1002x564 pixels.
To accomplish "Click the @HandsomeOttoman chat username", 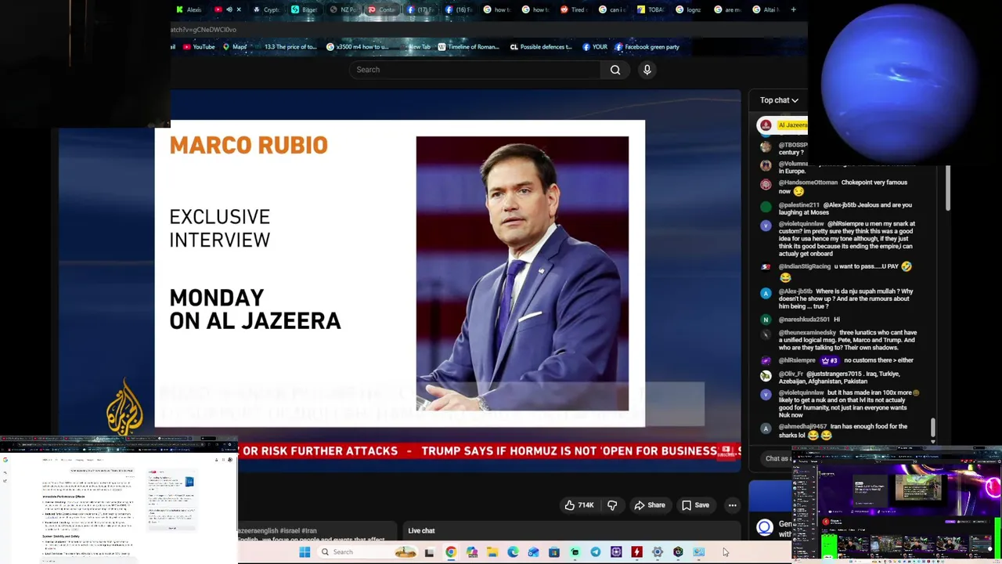I will pos(808,183).
